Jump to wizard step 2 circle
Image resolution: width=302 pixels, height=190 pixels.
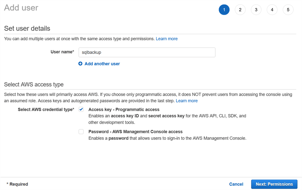click(x=240, y=10)
